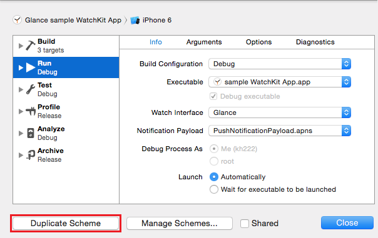Click the Manage Schemes button
Image resolution: width=378 pixels, height=238 pixels.
180,224
